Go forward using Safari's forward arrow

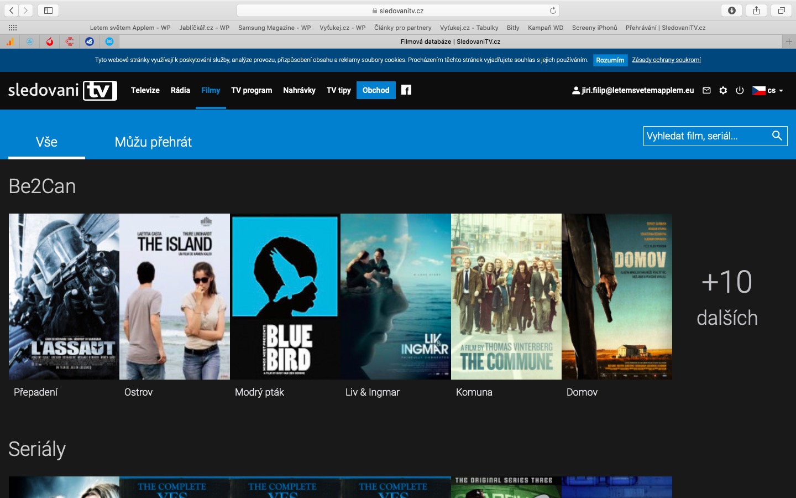click(26, 11)
